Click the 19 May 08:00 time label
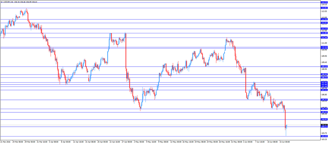The height and width of the screenshot is (144, 328). pos(200,142)
